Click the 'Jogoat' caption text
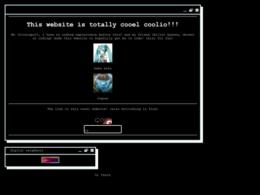 point(103,99)
